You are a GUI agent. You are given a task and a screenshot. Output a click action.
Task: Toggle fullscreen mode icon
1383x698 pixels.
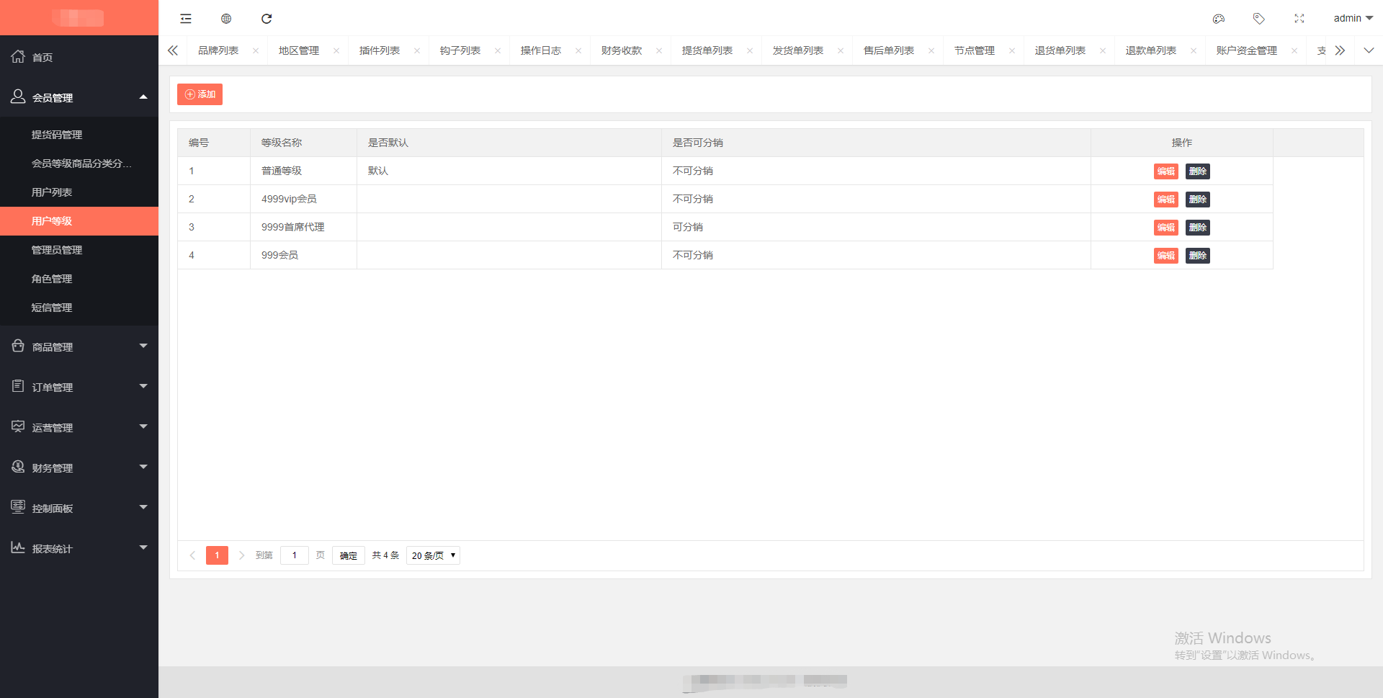coord(1299,19)
